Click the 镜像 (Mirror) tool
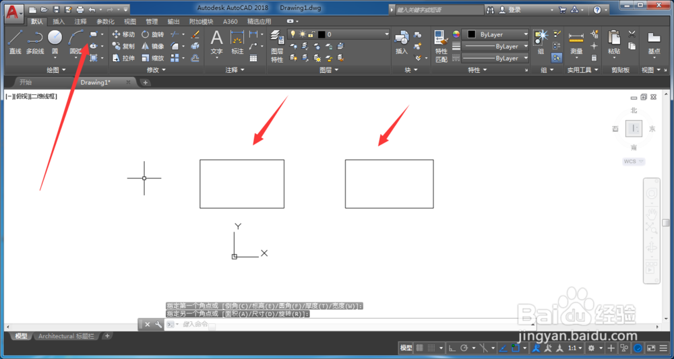Image resolution: width=674 pixels, height=359 pixels. [x=152, y=46]
